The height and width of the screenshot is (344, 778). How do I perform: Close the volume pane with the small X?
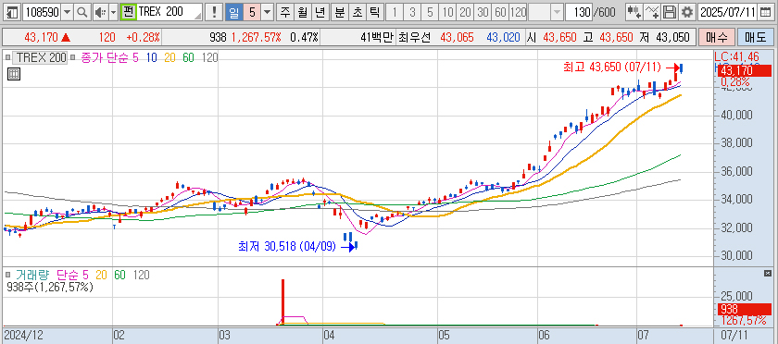click(x=768, y=273)
